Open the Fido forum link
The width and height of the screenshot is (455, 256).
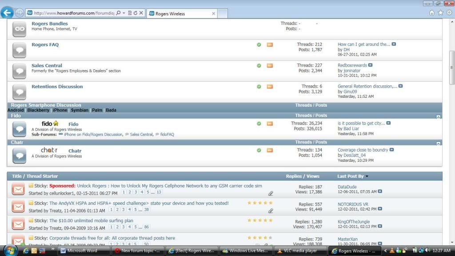click(x=73, y=124)
